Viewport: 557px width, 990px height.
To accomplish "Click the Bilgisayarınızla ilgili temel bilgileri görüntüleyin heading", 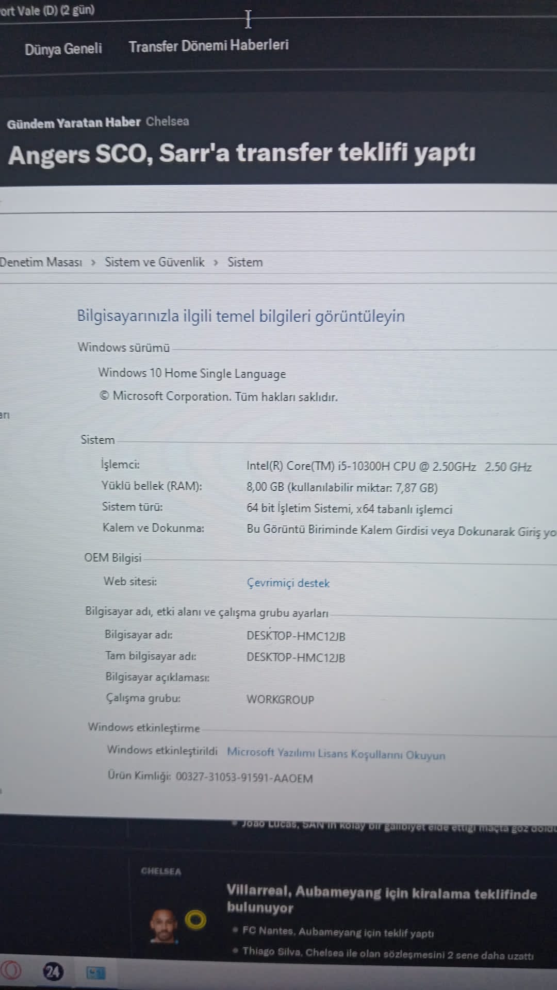I will [241, 316].
